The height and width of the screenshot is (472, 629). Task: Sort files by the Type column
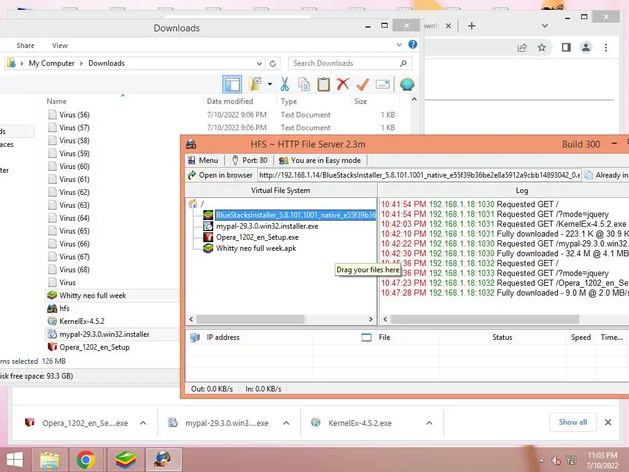(289, 101)
